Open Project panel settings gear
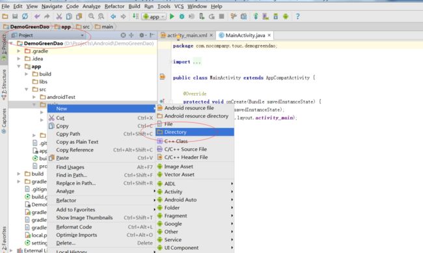Viewport: 423px width, 253px height. [x=142, y=35]
